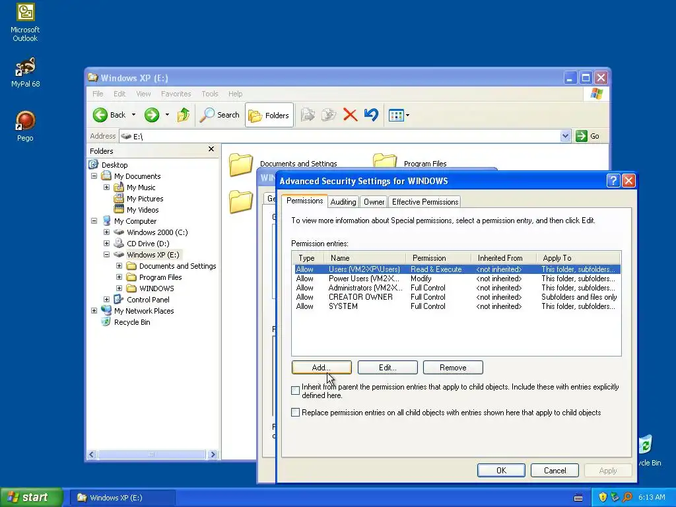Open the Program Files folder icon
676x507 pixels.
pyautogui.click(x=385, y=160)
